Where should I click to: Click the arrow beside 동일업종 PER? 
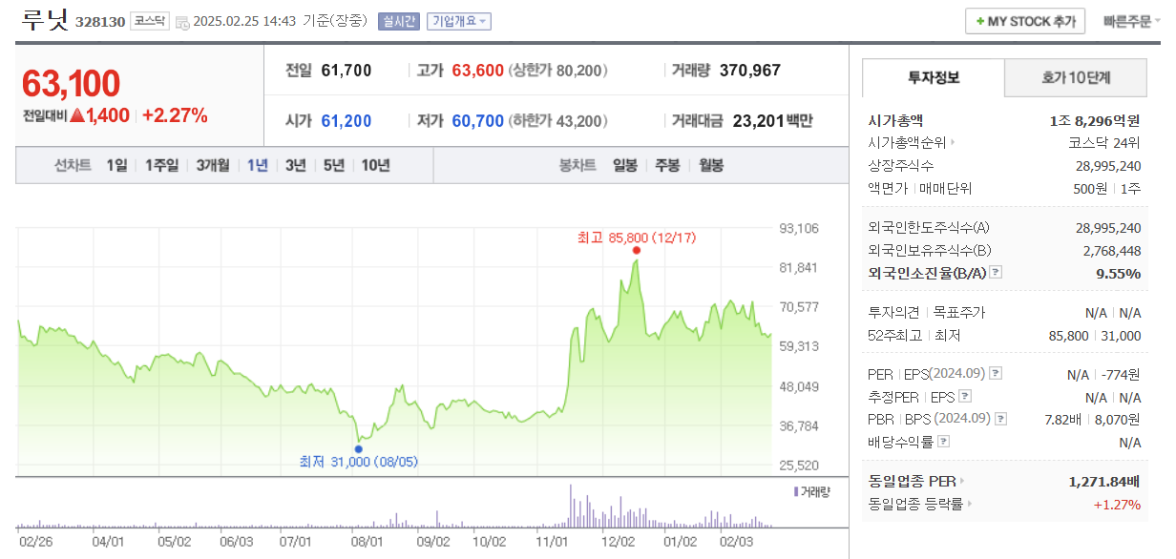tap(961, 482)
